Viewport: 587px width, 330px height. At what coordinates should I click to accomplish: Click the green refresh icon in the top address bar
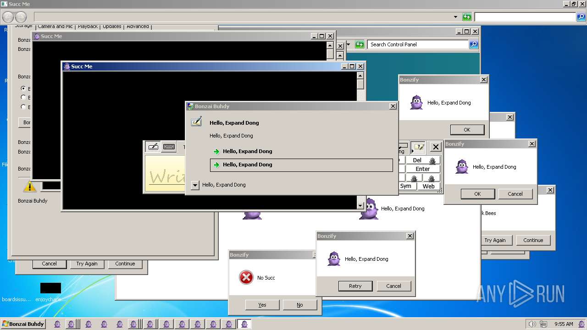point(467,17)
